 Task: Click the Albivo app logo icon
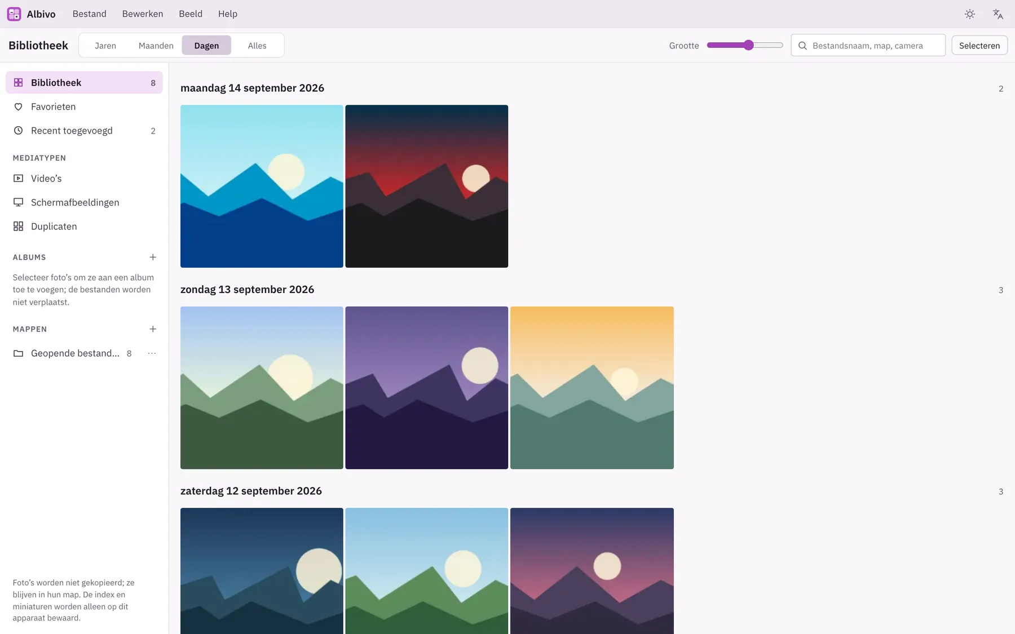click(14, 14)
